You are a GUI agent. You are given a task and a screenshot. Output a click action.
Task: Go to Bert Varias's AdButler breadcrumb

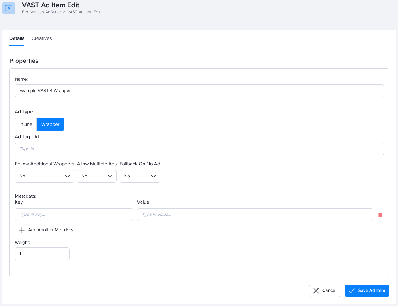(41, 12)
